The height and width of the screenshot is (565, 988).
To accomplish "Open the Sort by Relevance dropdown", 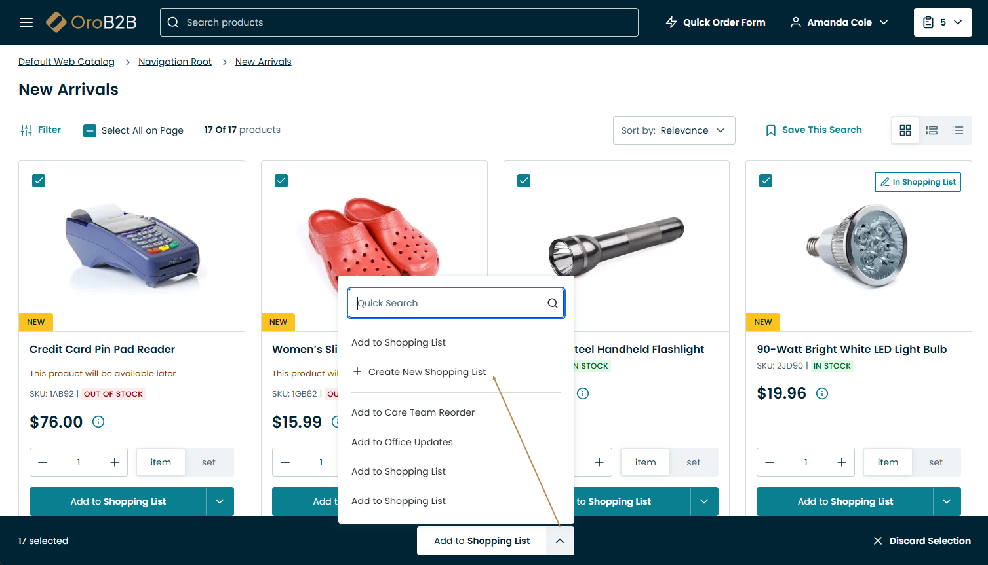I will pos(673,130).
